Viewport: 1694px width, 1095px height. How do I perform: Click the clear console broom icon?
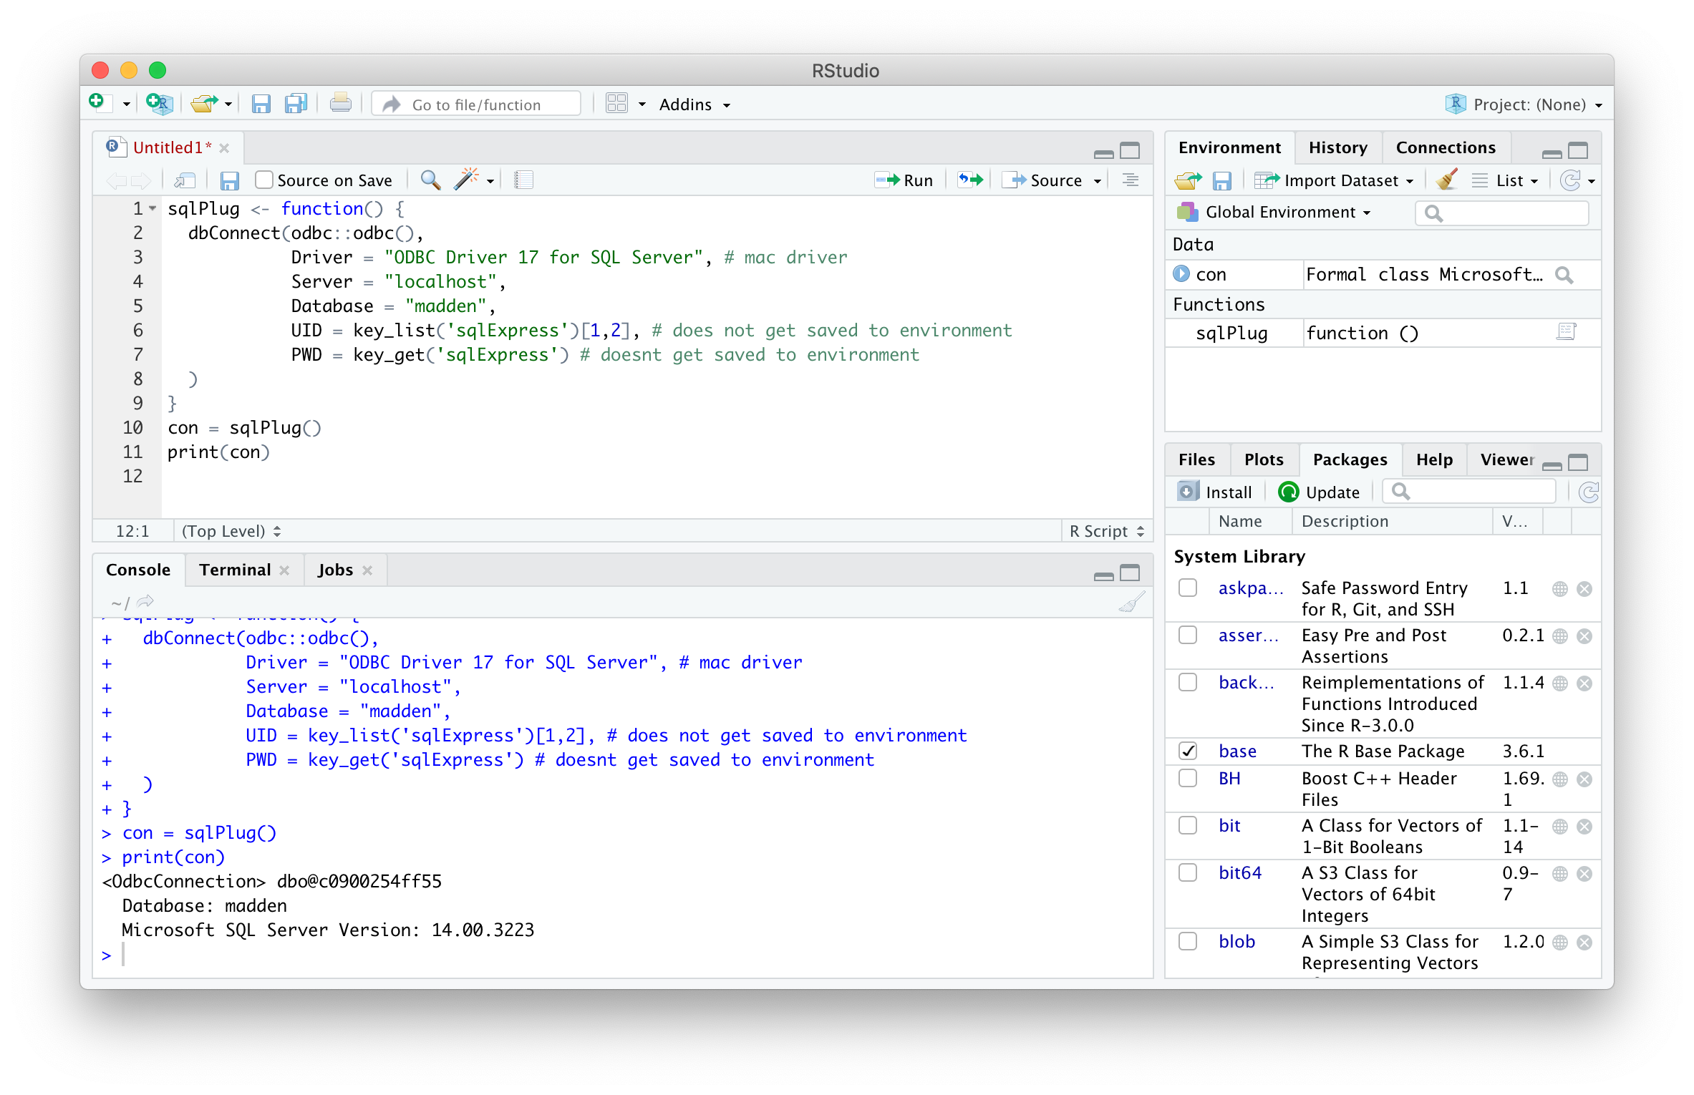pyautogui.click(x=1131, y=603)
